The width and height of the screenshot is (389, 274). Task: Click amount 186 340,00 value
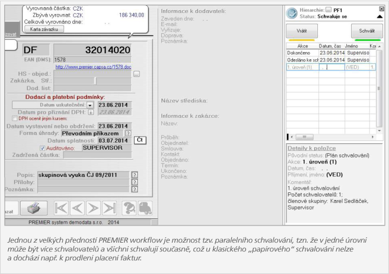(x=132, y=15)
